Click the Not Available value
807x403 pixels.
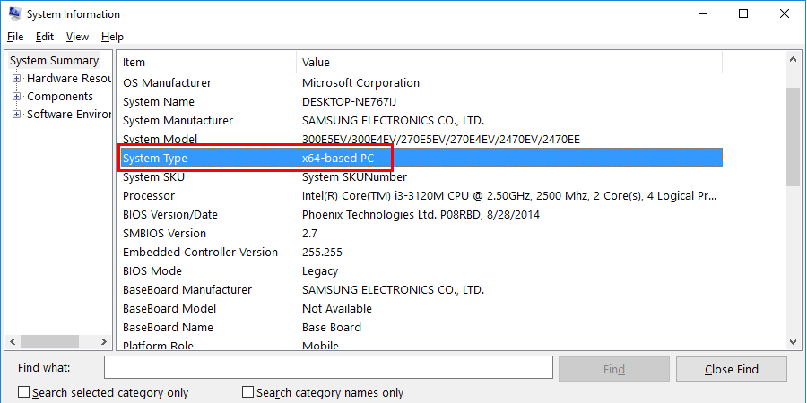click(336, 308)
